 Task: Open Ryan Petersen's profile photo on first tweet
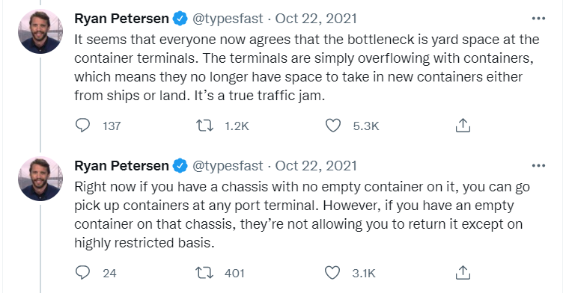coord(40,31)
